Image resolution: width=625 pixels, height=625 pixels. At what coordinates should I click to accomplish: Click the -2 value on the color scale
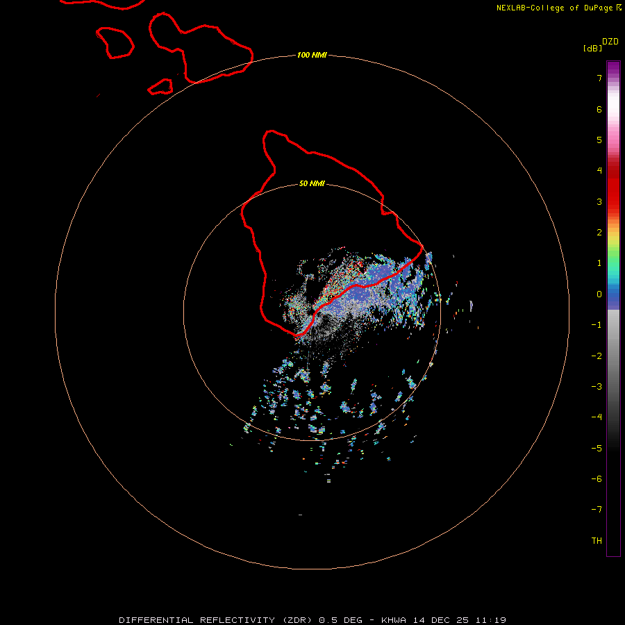[597, 356]
